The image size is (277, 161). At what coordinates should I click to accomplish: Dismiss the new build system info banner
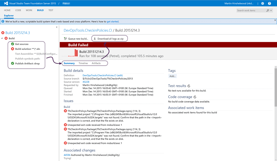(275, 20)
